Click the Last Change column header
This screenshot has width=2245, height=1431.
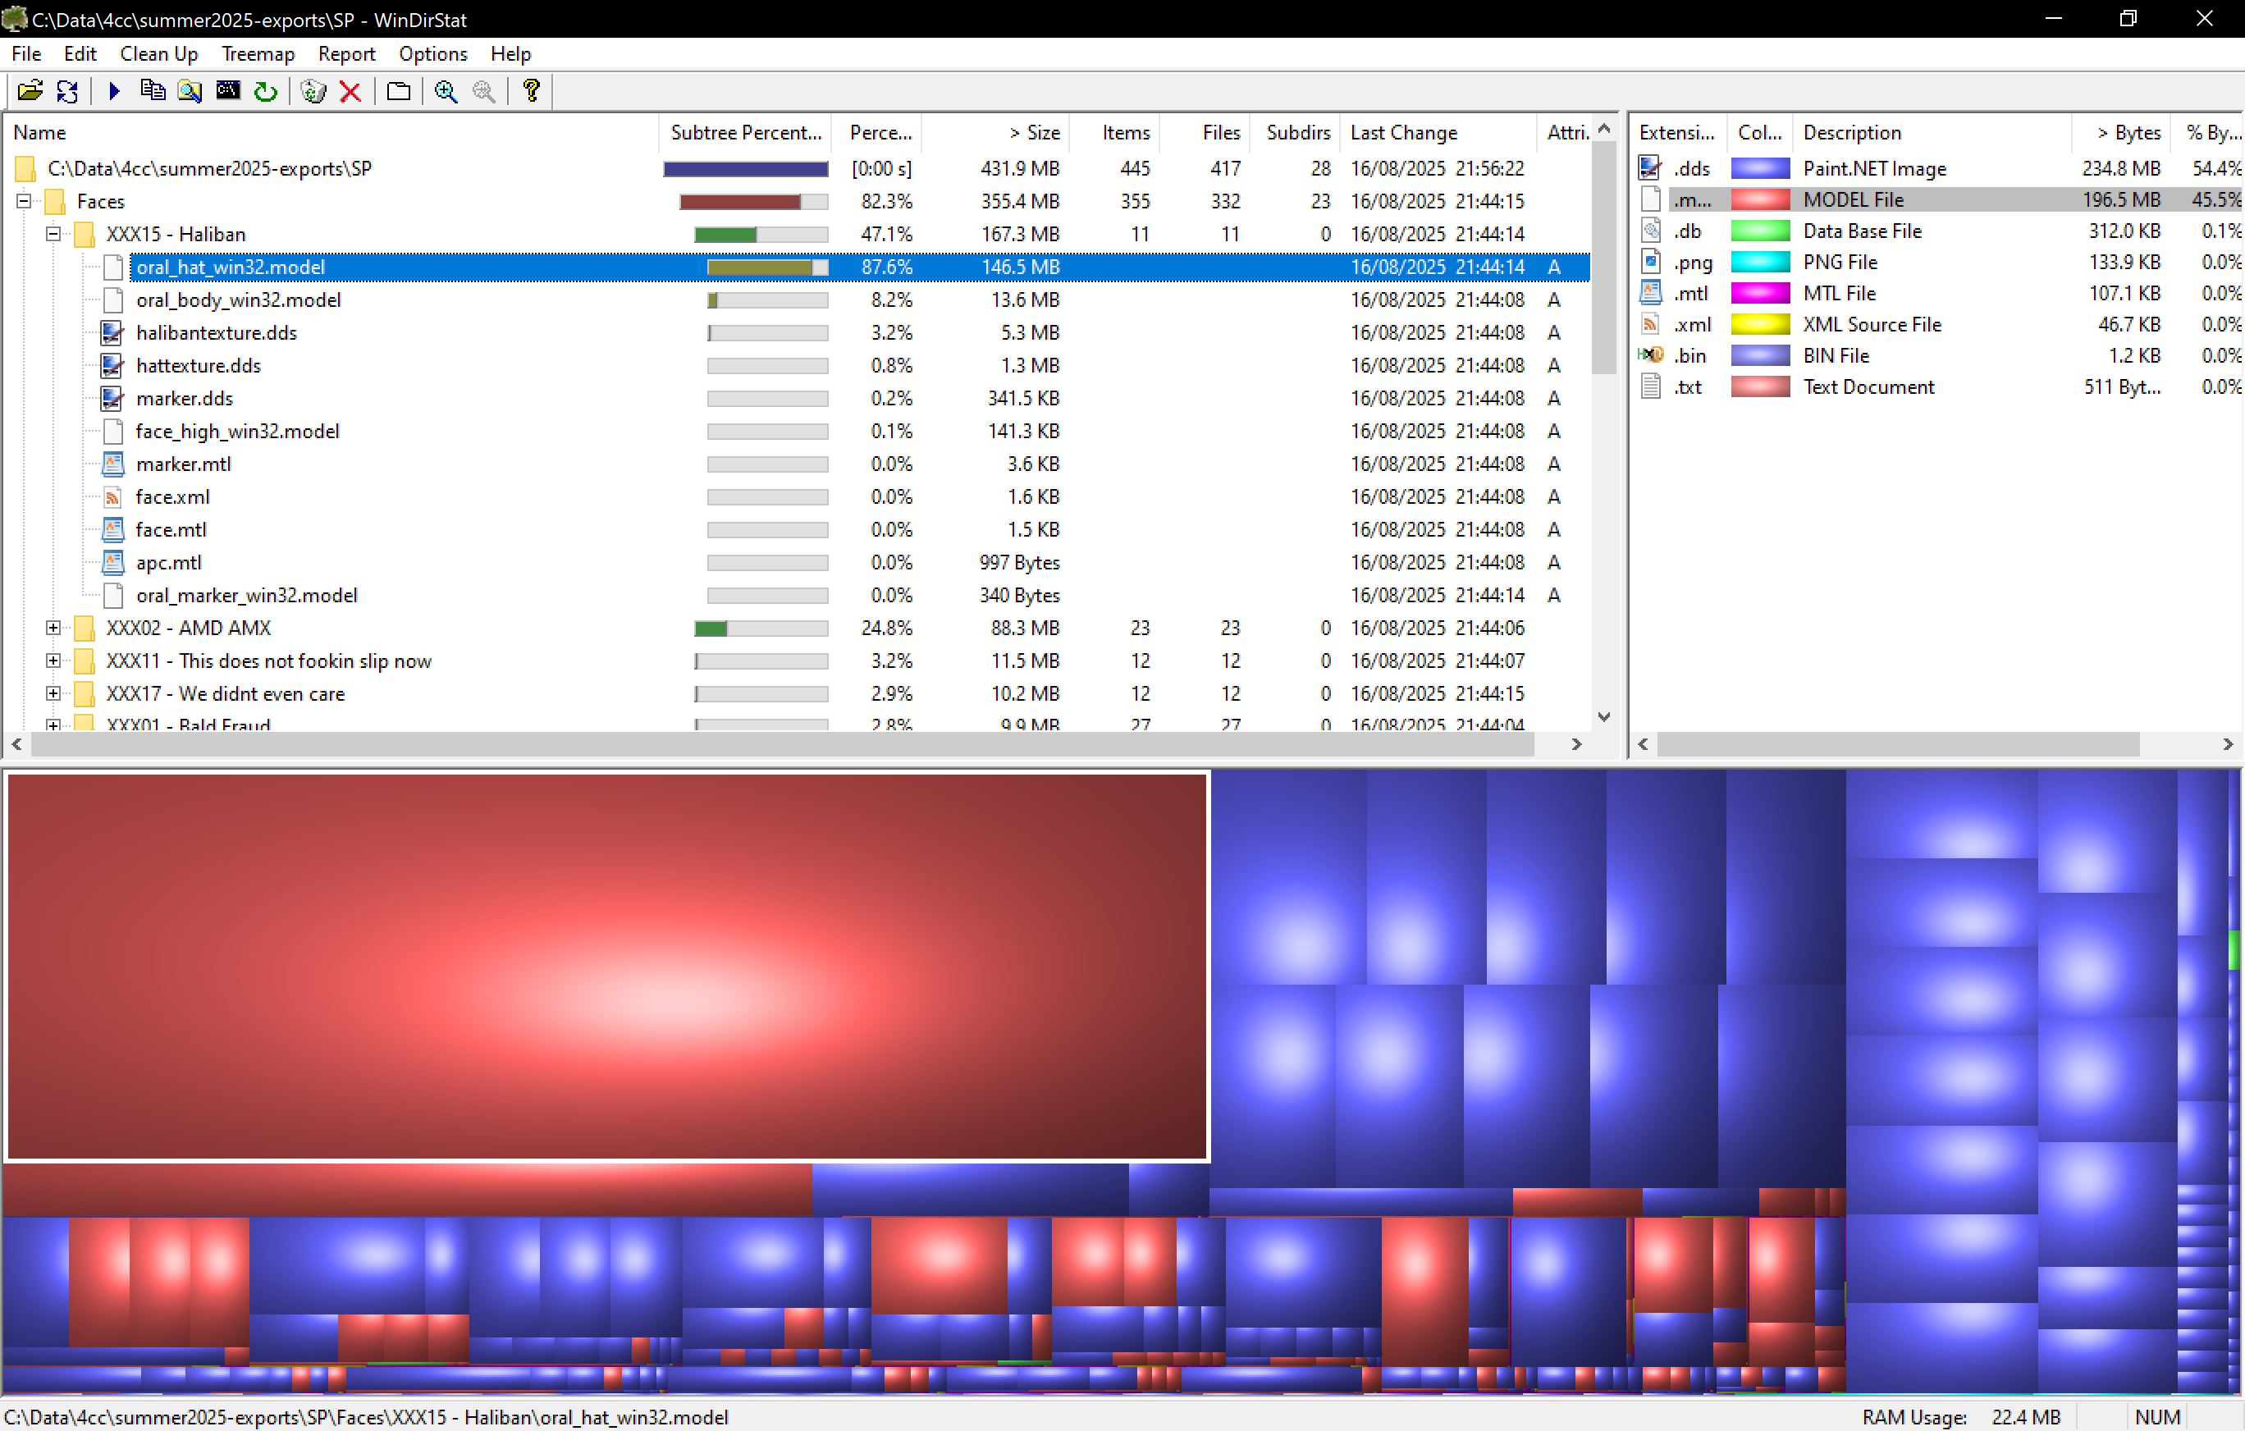(x=1403, y=132)
